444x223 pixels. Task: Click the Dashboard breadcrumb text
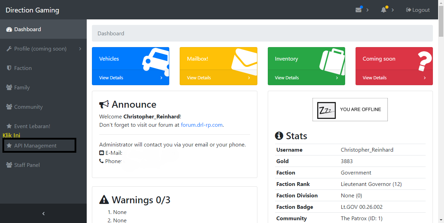[x=111, y=33]
